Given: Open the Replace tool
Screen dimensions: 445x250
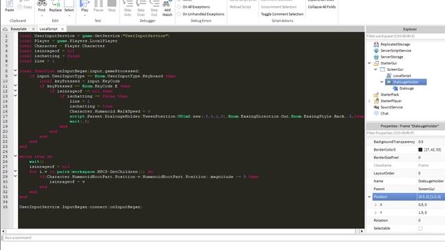Looking at the screenshot, I should coord(56,6).
